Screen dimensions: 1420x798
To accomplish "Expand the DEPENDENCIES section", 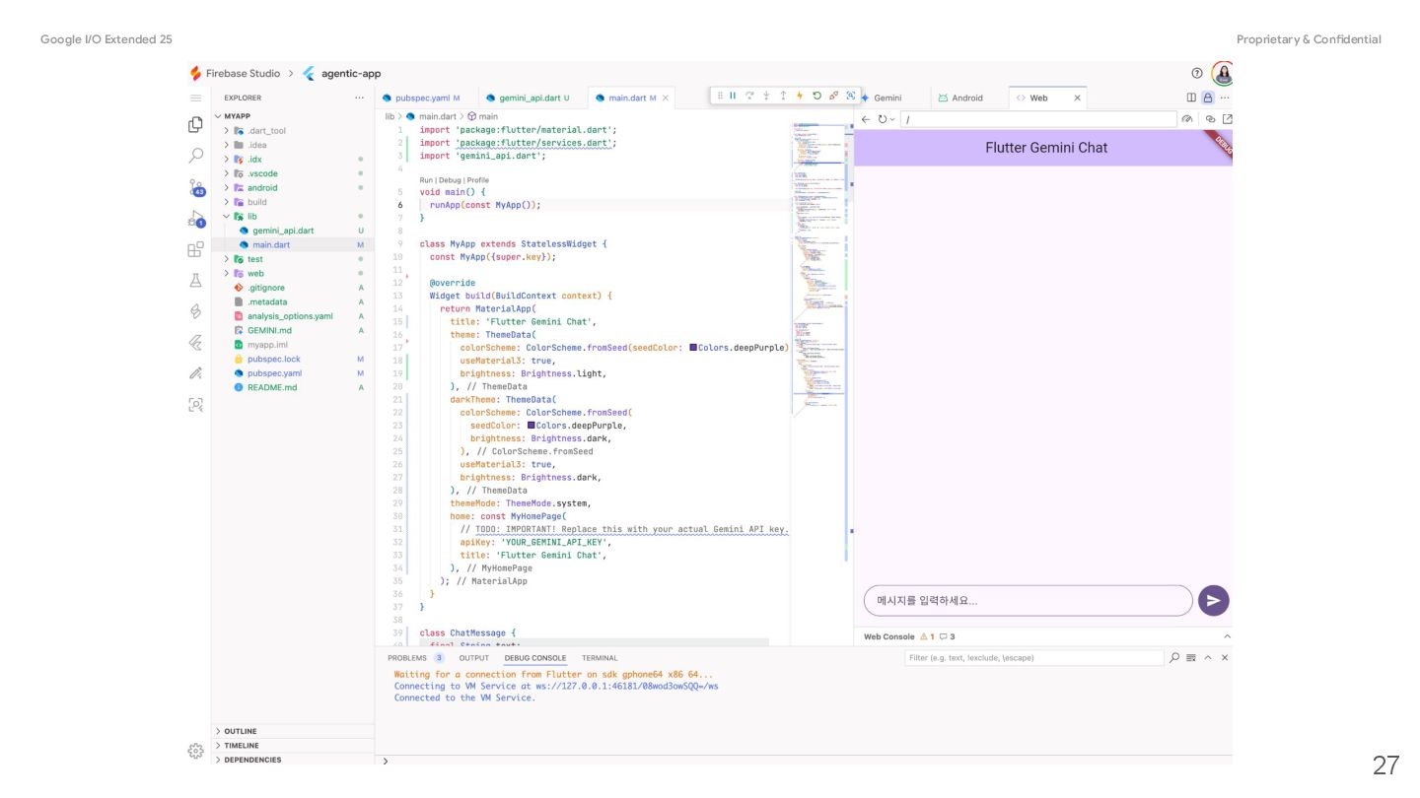I will point(293,760).
